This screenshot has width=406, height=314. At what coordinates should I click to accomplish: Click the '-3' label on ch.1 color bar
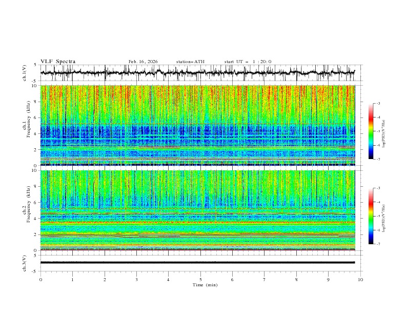pos(378,103)
